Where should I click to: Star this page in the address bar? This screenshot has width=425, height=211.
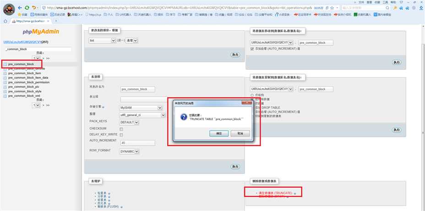(332, 8)
